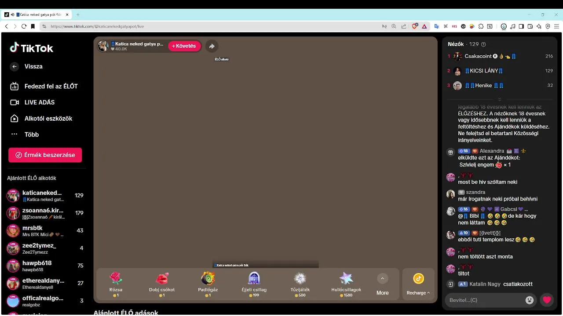Click Érmék beszerzése button

(45, 155)
